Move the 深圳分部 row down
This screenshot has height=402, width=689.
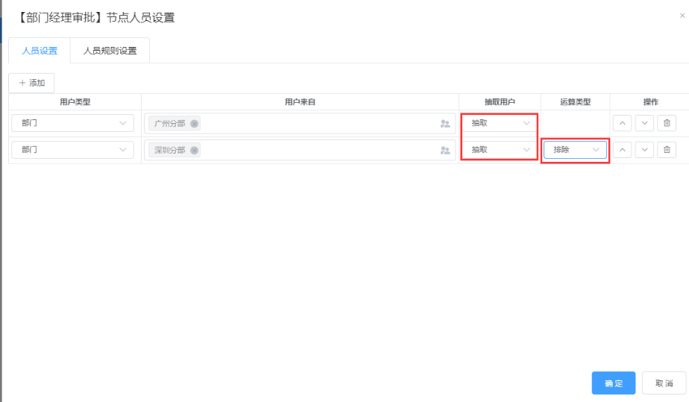click(x=644, y=150)
